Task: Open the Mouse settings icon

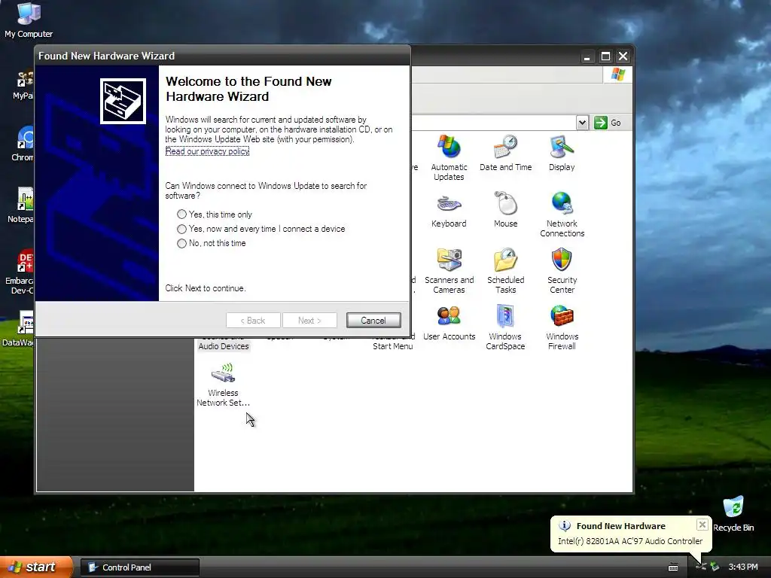Action: [x=505, y=209]
